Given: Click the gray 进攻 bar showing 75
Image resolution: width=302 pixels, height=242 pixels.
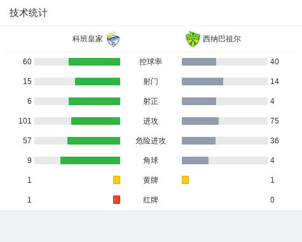Looking at the screenshot, I should [200, 121].
